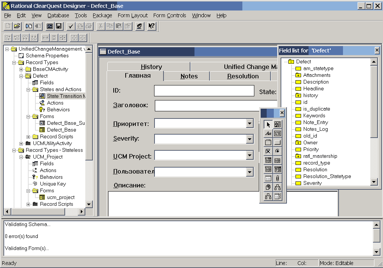This screenshot has height=268, width=383.
Task: Click the Описание text area
Action: click(223, 204)
